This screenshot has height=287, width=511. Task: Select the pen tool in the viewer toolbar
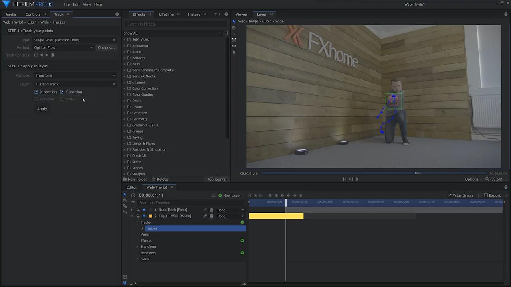(234, 52)
